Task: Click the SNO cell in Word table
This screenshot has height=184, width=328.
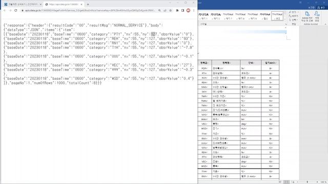Action: coord(204,87)
